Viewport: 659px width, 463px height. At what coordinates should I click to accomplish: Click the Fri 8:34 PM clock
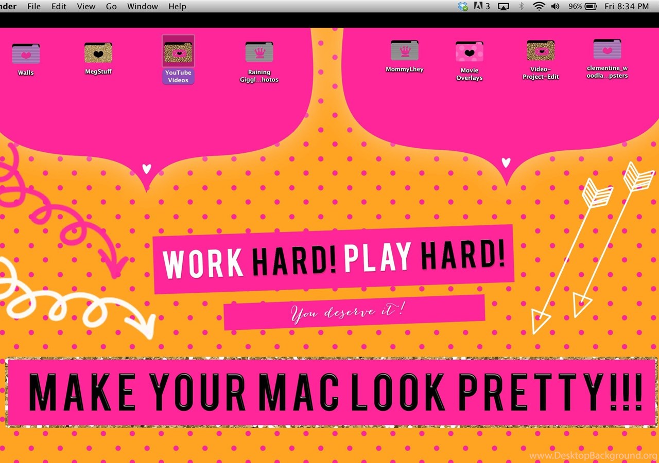click(627, 6)
